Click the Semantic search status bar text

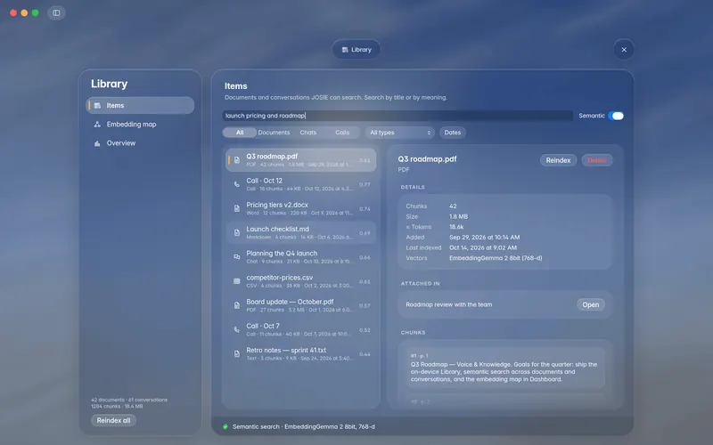pos(304,426)
